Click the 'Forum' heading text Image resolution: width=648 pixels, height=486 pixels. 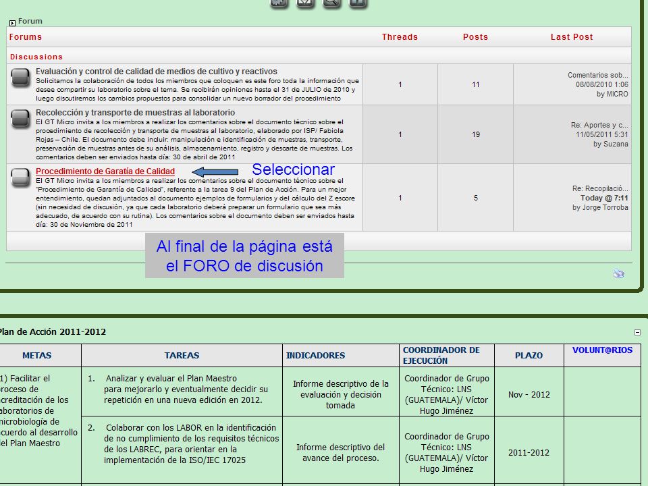click(x=30, y=21)
